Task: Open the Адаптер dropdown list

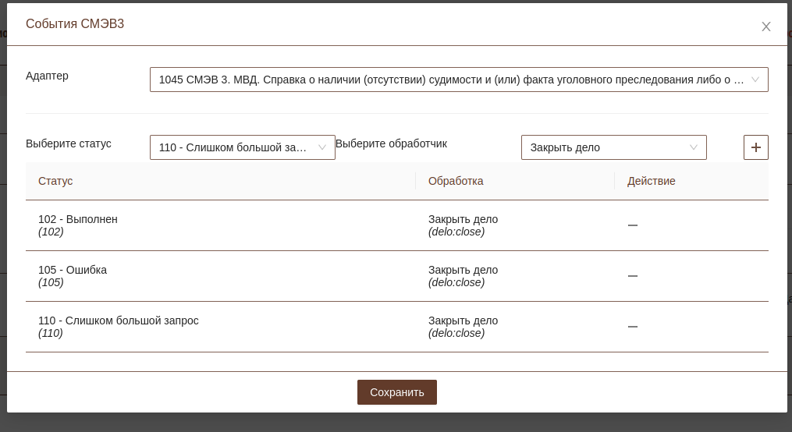Action: coord(458,80)
